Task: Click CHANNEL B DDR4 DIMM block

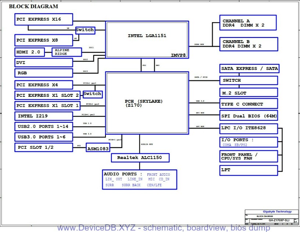Action: tap(249, 44)
